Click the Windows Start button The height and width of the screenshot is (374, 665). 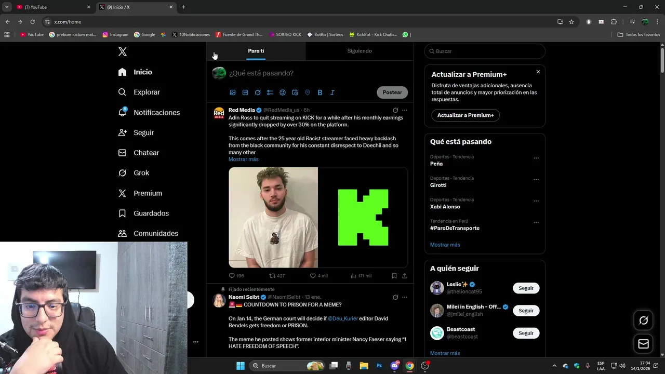coord(241,366)
